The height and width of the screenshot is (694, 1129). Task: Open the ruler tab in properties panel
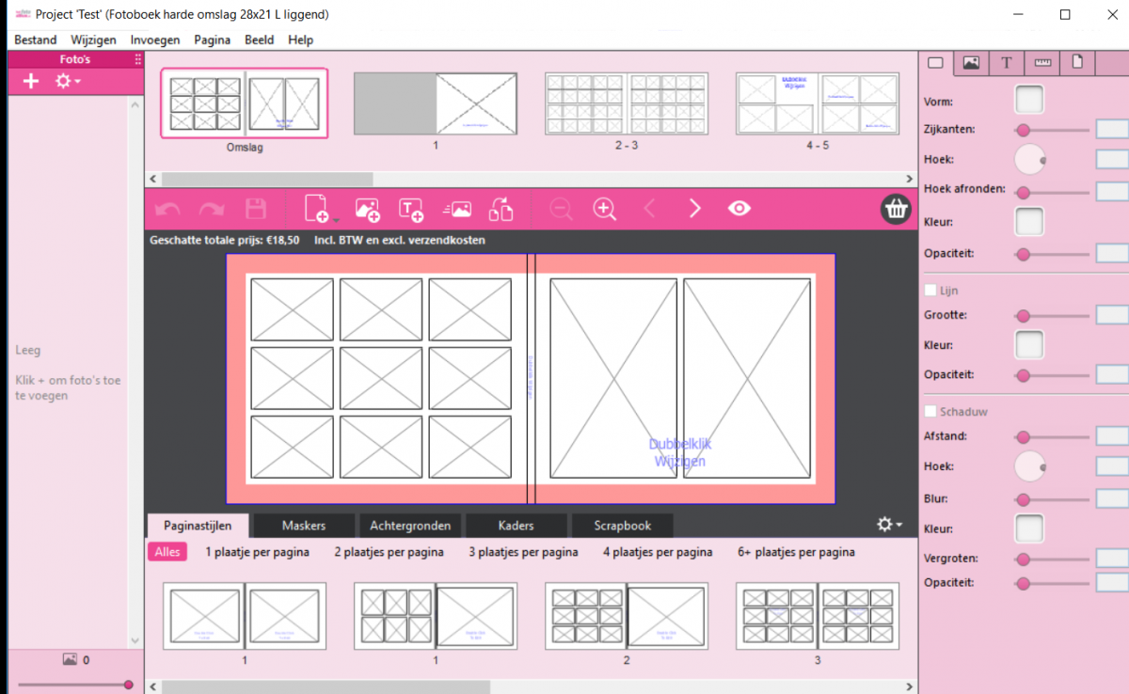tap(1042, 63)
